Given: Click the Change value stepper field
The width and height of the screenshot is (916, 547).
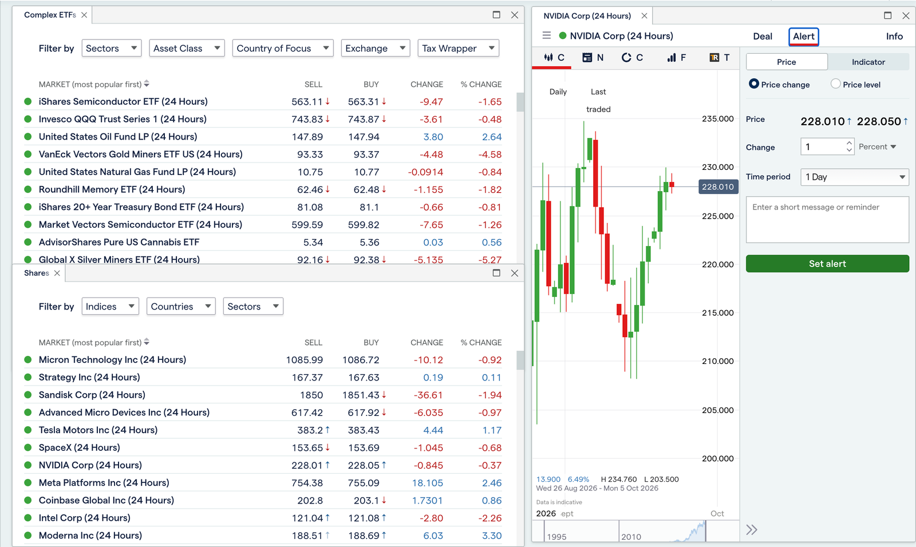Looking at the screenshot, I should point(827,146).
